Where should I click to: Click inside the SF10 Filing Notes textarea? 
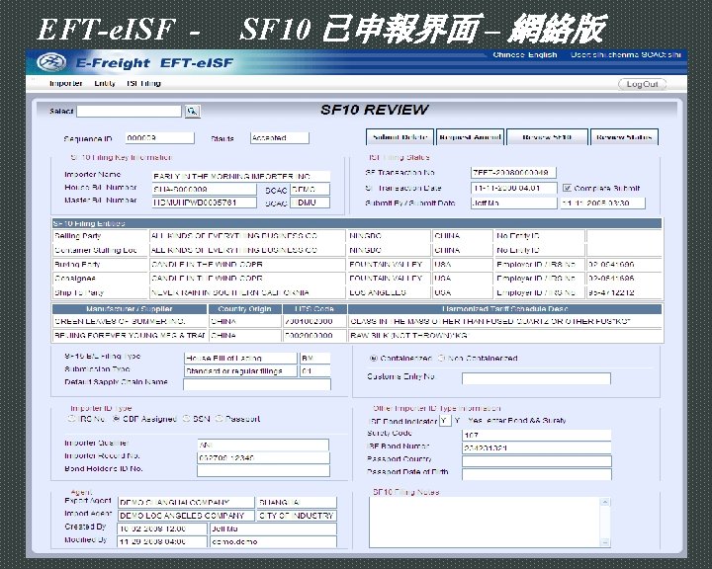pyautogui.click(x=485, y=522)
